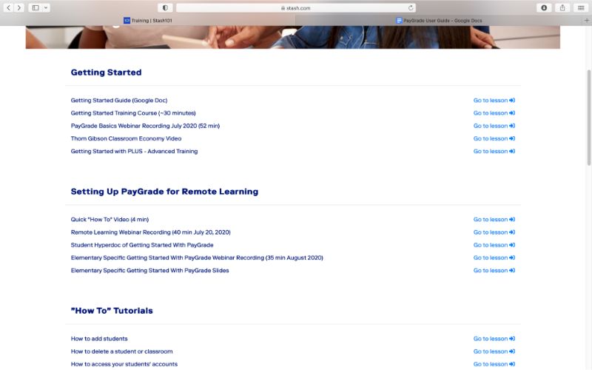Open Elementary Specific Getting Started With PayGrade Slides
Viewport: 592px width, 370px height.
(149, 270)
